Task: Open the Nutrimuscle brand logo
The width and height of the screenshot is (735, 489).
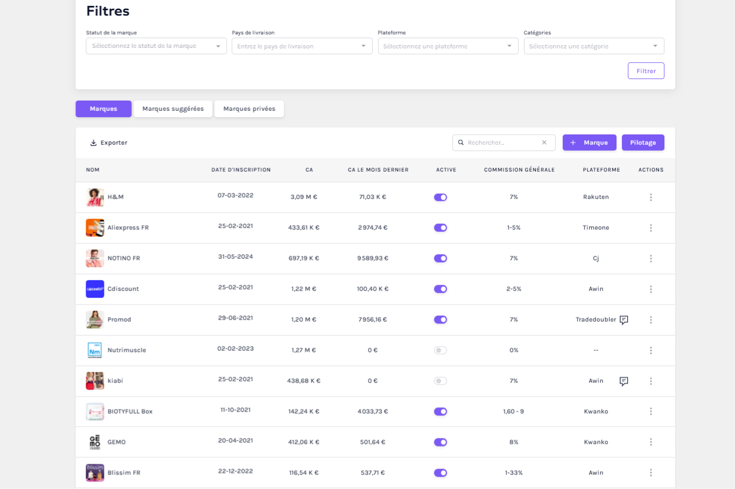Action: pos(95,351)
